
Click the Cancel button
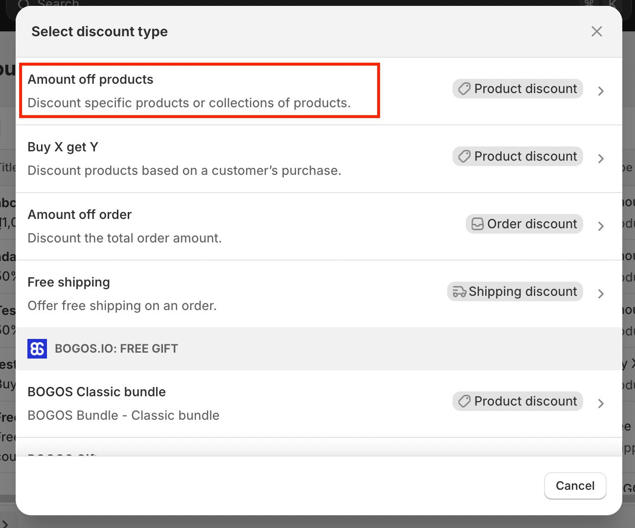click(x=575, y=485)
